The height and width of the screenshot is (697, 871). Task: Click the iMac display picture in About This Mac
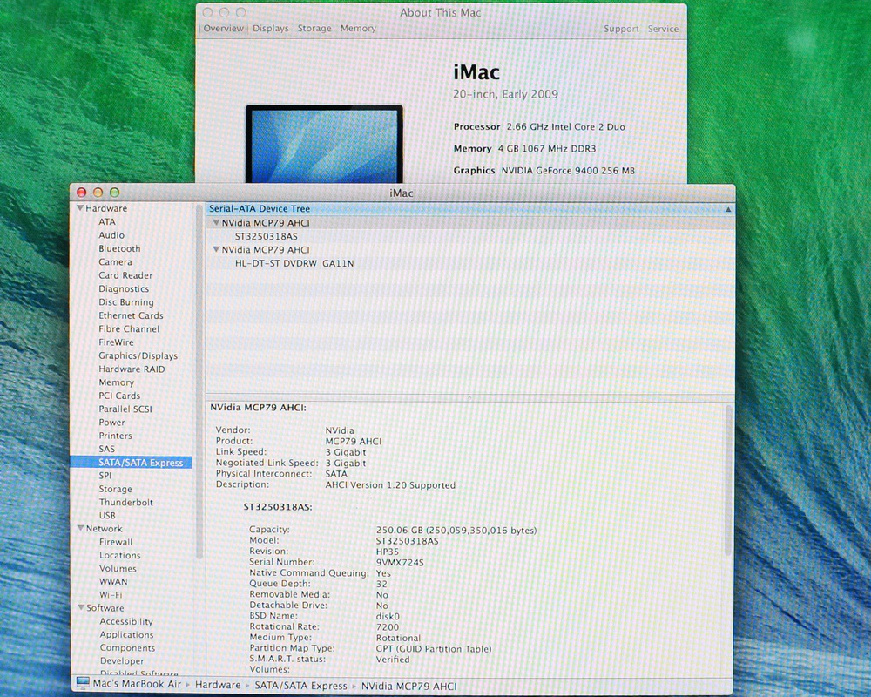click(324, 144)
